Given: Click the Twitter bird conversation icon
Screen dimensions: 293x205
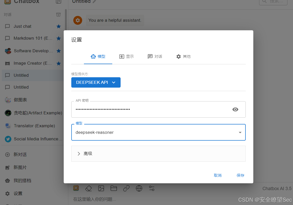Looking at the screenshot, I should 8,139.
